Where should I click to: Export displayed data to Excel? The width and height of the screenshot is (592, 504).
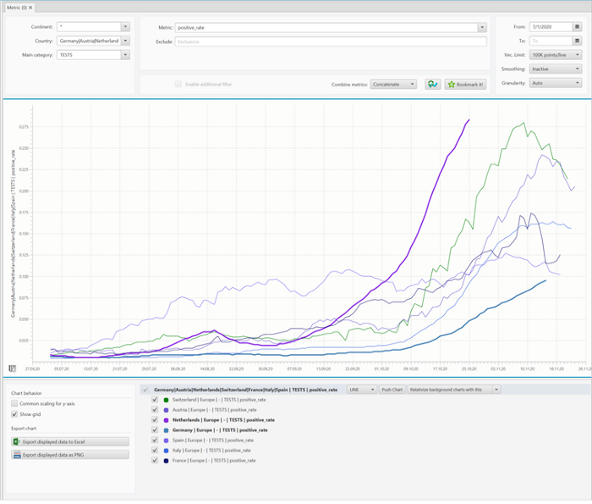(69, 441)
